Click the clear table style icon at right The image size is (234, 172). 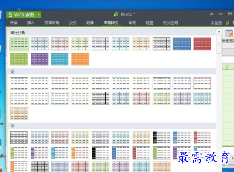229,33
